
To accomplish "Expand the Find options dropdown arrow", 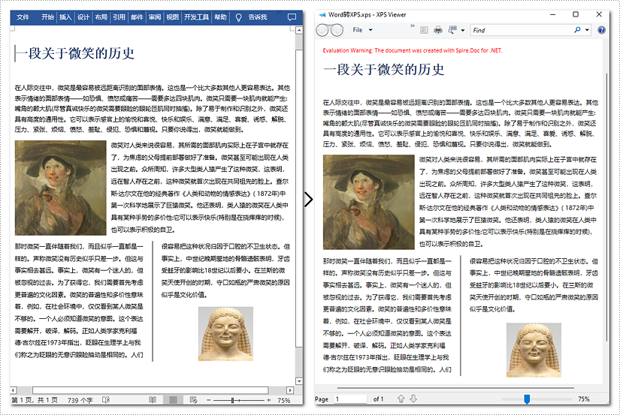I will [x=587, y=30].
